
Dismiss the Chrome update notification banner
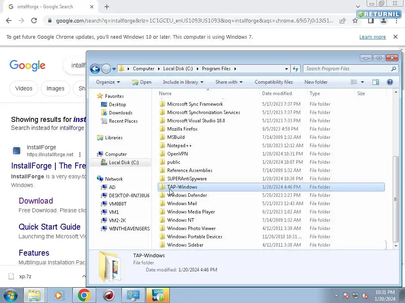tap(395, 37)
